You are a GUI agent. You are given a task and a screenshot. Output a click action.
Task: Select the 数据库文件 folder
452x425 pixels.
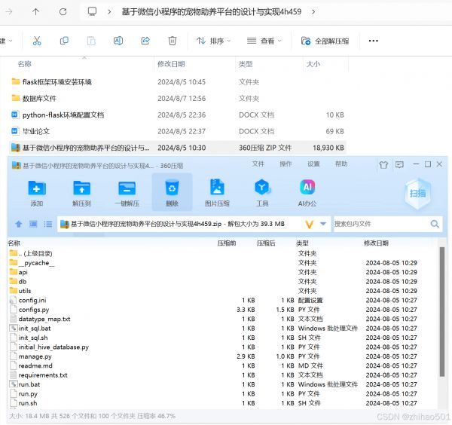tap(39, 99)
